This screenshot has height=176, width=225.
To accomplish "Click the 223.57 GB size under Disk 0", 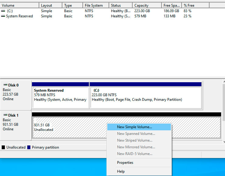I will coord(10,94).
